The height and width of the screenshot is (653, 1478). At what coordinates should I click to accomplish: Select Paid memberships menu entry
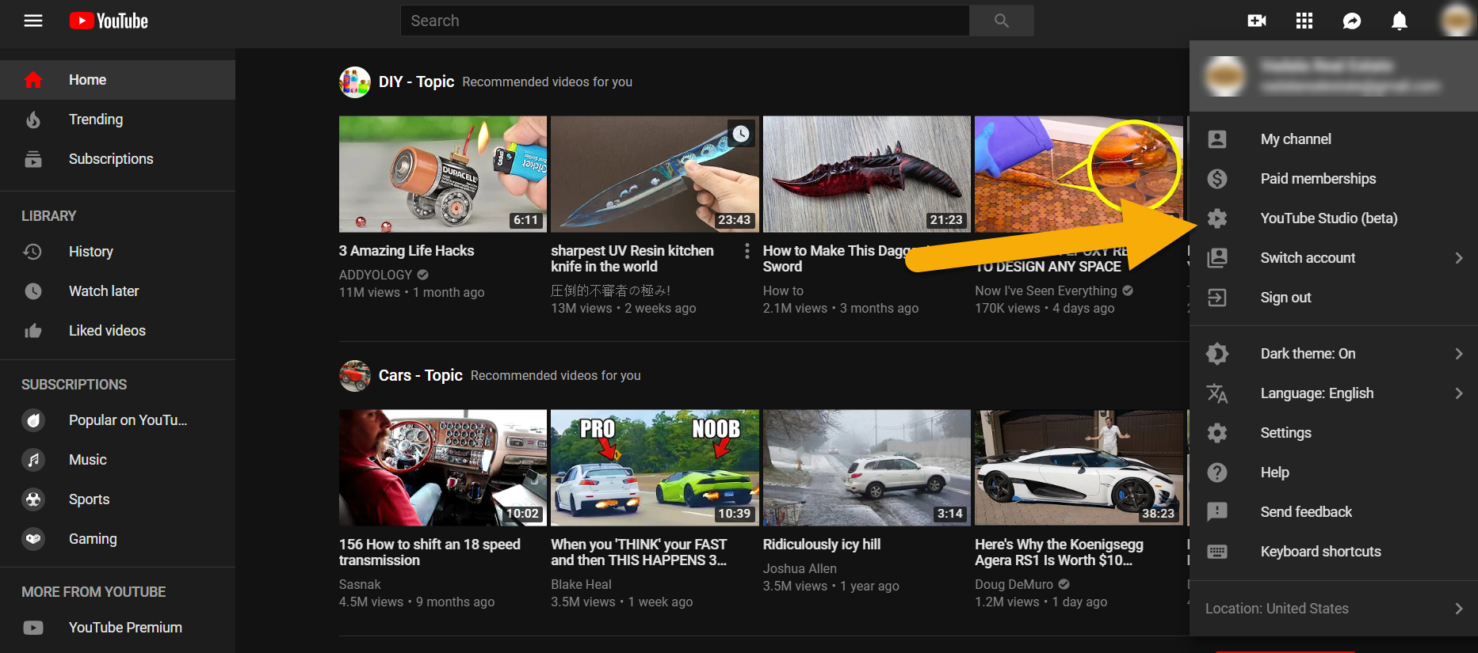[1318, 179]
